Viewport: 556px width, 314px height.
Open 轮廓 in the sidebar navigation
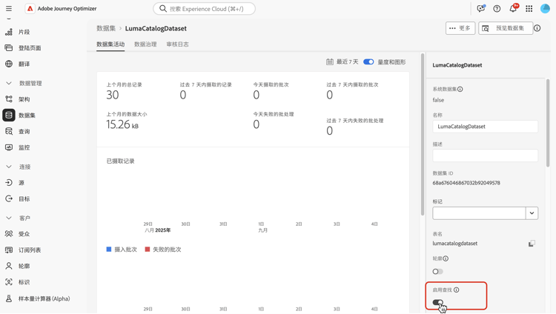(23, 266)
